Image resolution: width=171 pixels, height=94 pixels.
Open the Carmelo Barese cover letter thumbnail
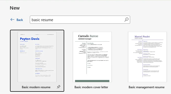pos(92,57)
